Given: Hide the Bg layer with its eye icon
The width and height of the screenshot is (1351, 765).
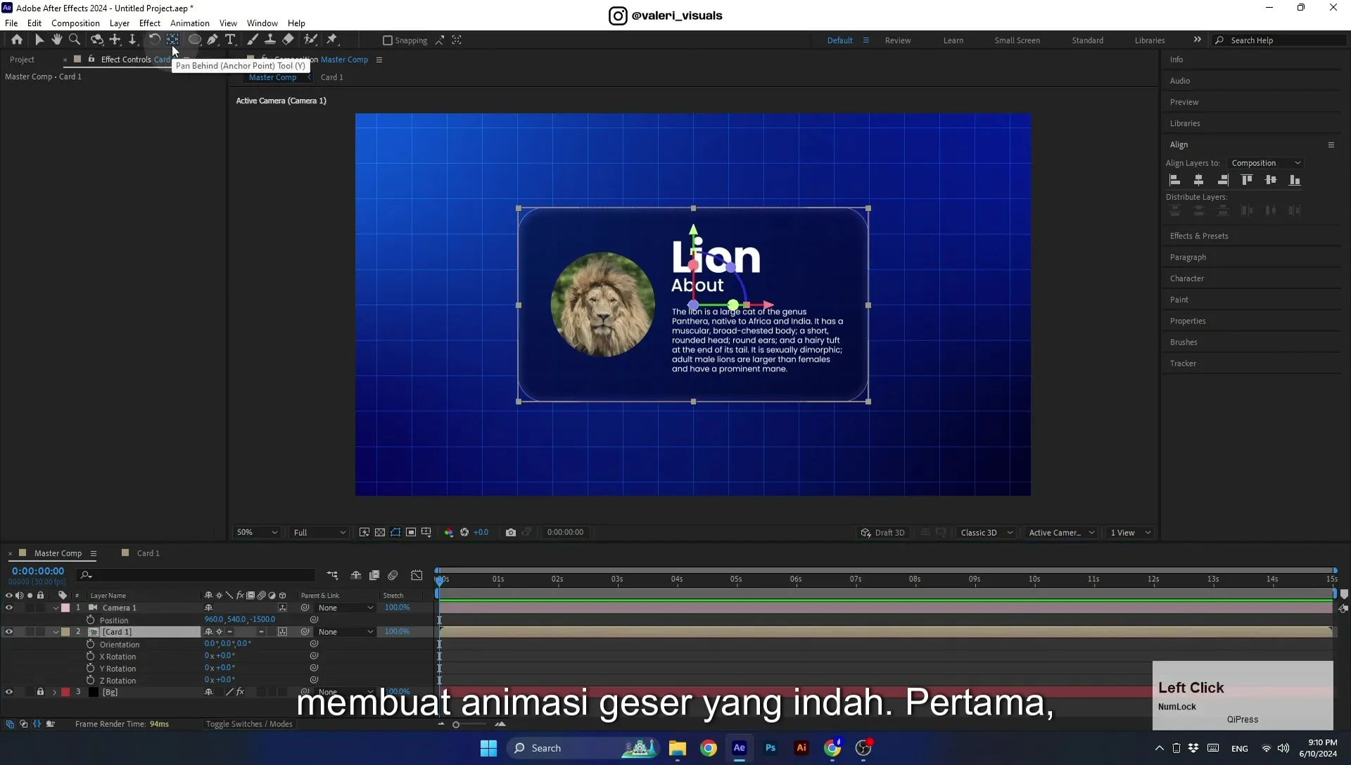Looking at the screenshot, I should pyautogui.click(x=9, y=692).
